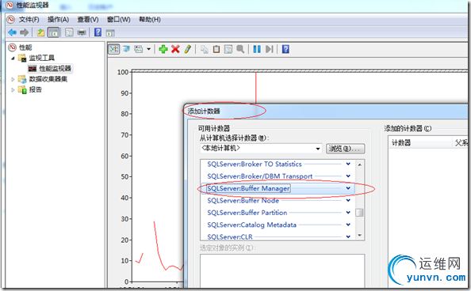
Task: Expand SQLServer:Catalog Metadata chevron
Action: pyautogui.click(x=348, y=225)
